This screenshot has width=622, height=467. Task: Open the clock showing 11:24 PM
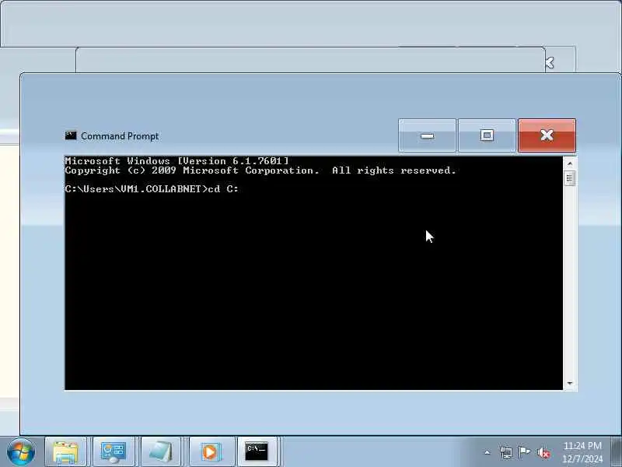(x=582, y=452)
